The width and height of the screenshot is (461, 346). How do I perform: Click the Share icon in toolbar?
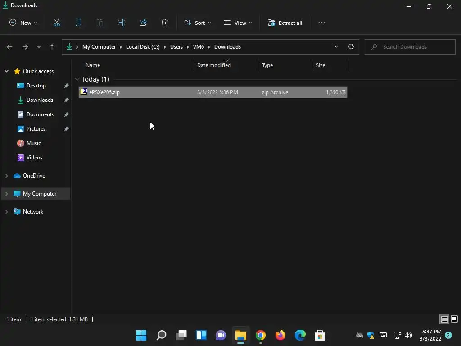(x=143, y=23)
